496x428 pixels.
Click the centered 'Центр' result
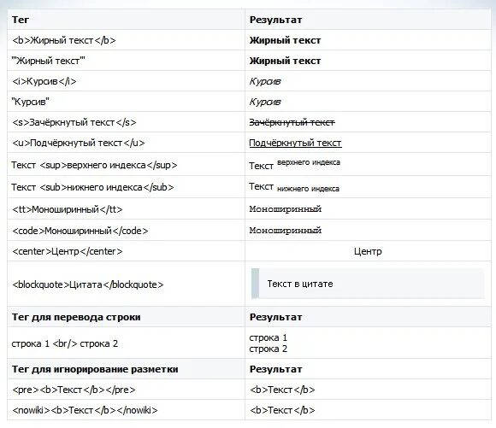tap(368, 251)
